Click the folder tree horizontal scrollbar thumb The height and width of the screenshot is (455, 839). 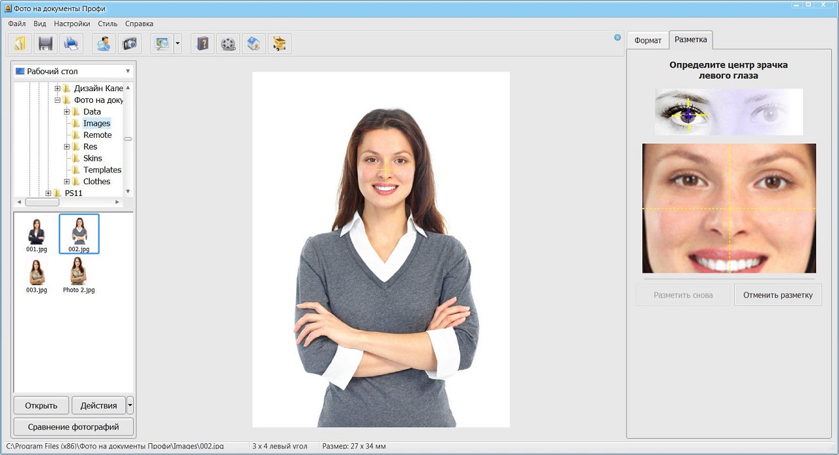[42, 203]
